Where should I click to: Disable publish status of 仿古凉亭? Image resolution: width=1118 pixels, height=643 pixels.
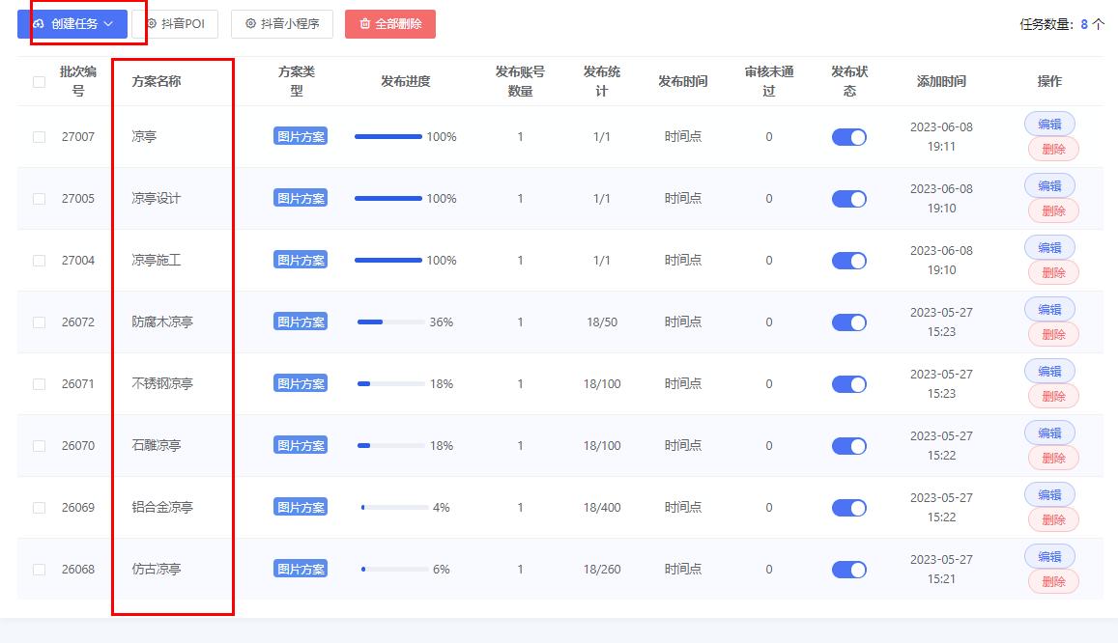pos(848,569)
